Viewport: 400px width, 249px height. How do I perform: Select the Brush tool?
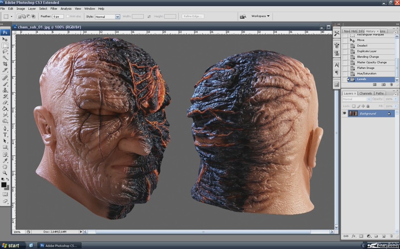(x=5, y=84)
